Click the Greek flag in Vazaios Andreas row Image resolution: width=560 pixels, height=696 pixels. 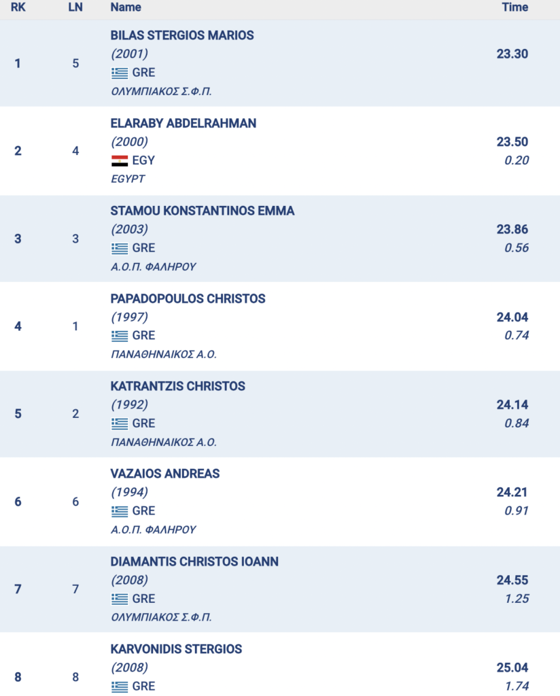[x=120, y=511]
